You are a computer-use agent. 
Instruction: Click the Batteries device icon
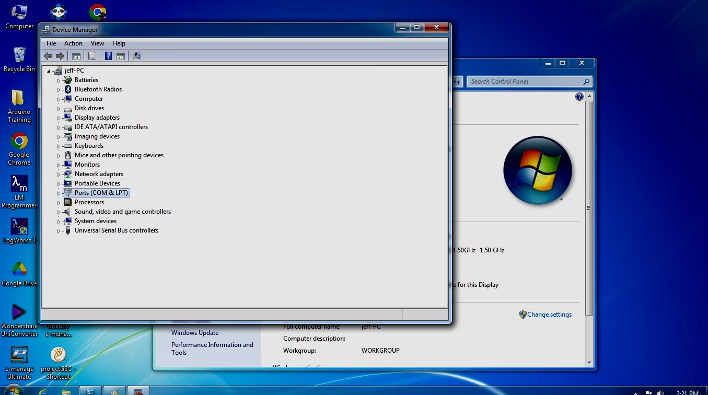[x=67, y=80]
